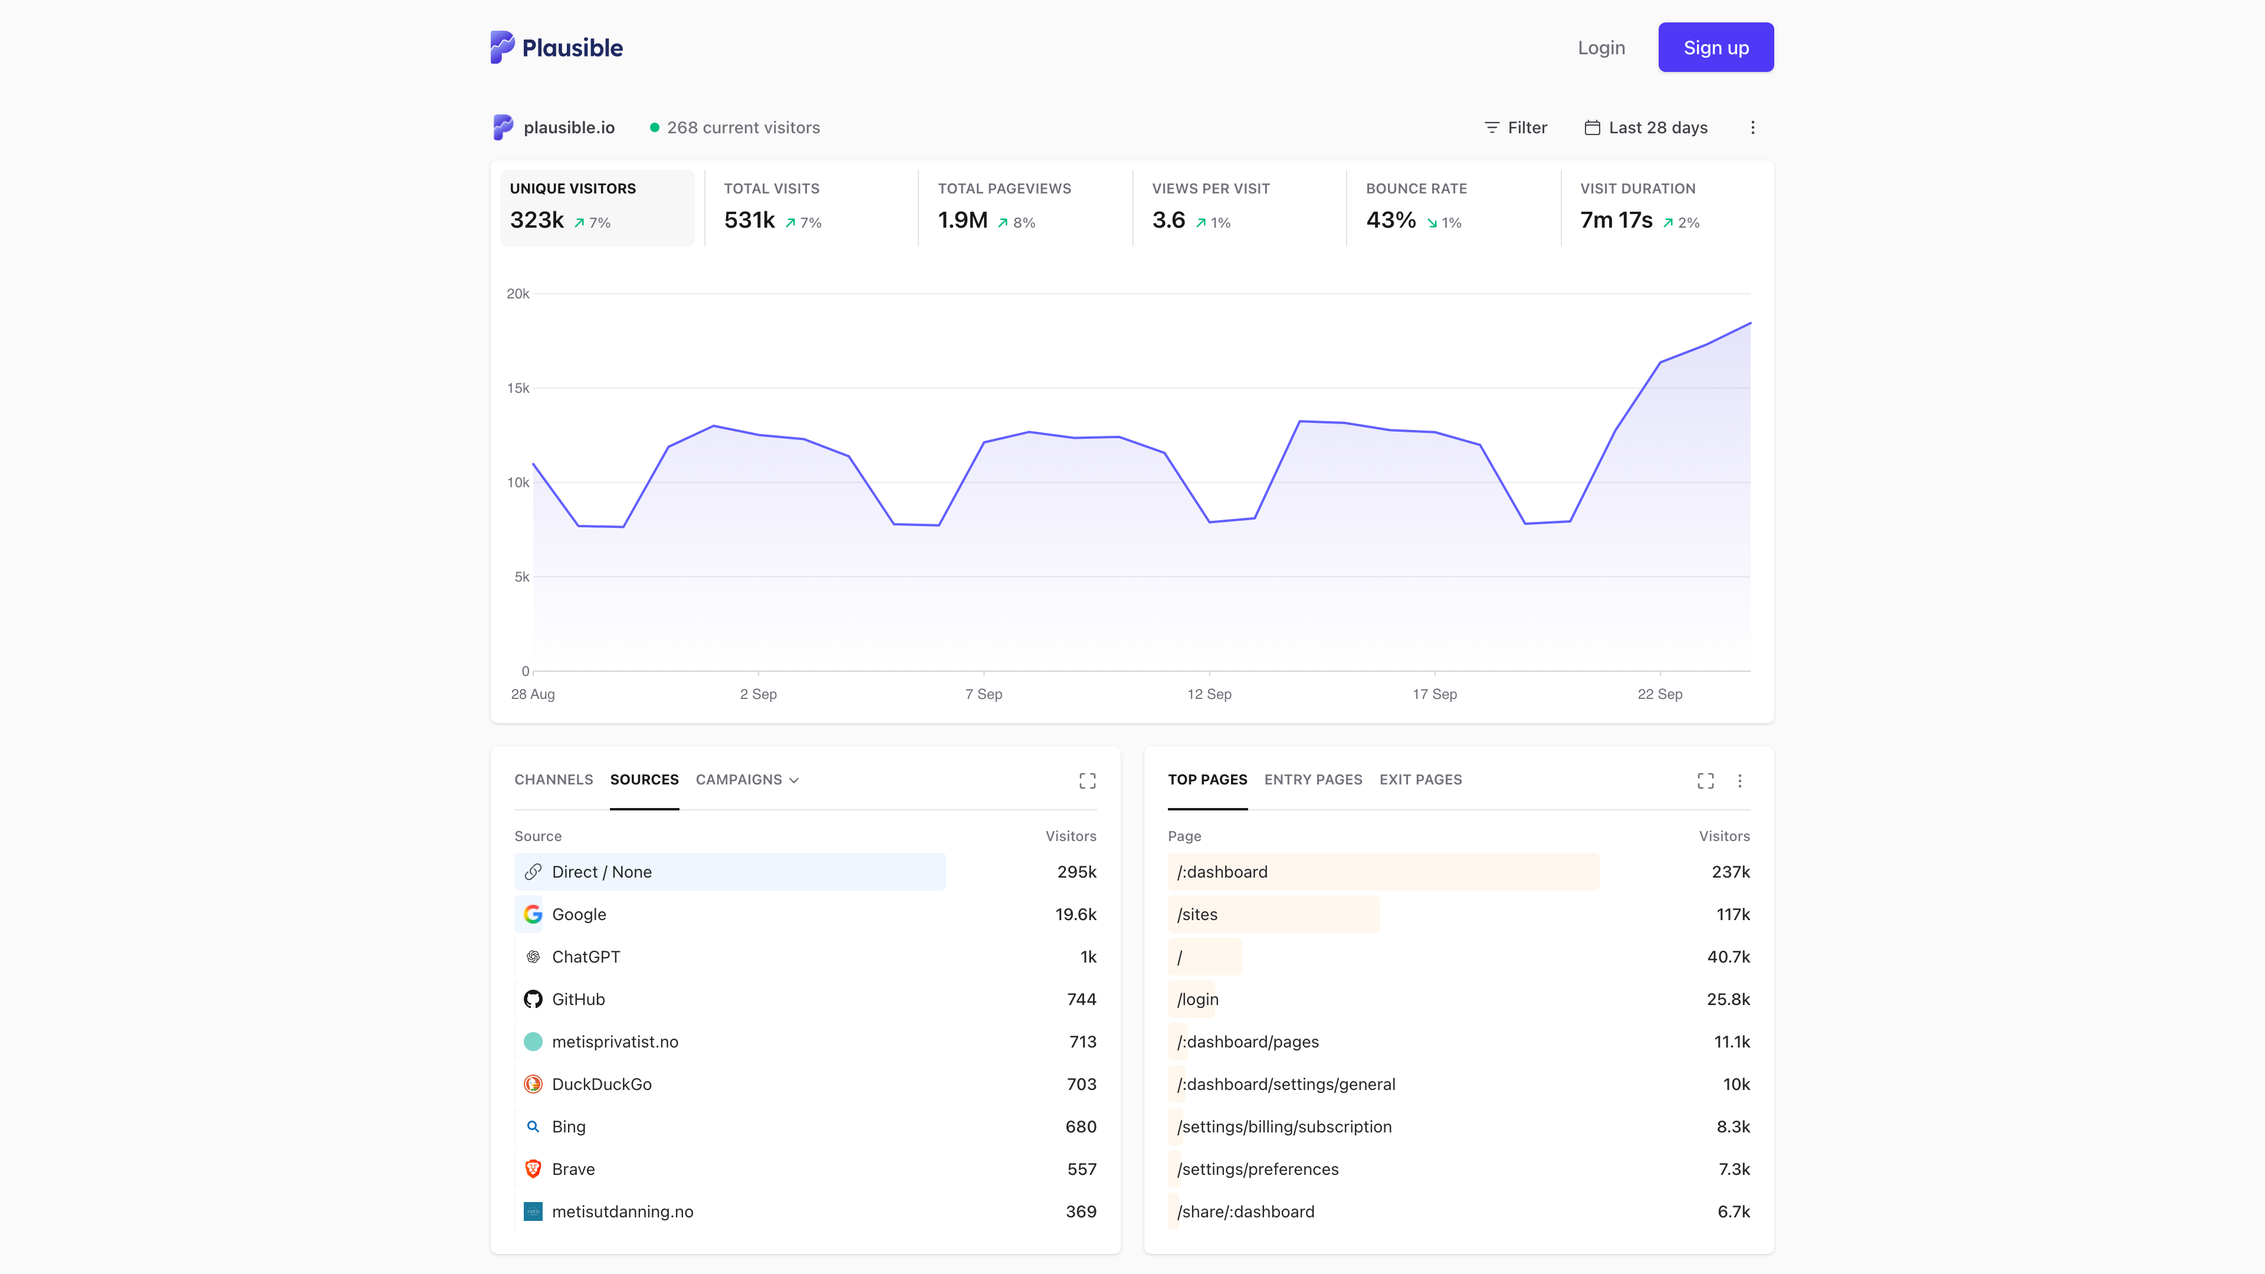Click the plausible.io site favicon

pyautogui.click(x=503, y=127)
